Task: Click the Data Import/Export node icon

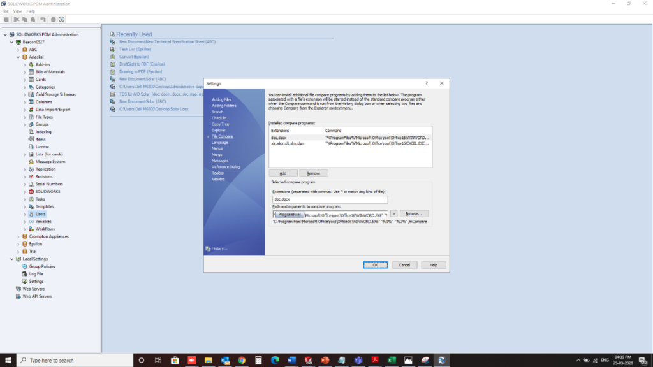Action: point(31,110)
